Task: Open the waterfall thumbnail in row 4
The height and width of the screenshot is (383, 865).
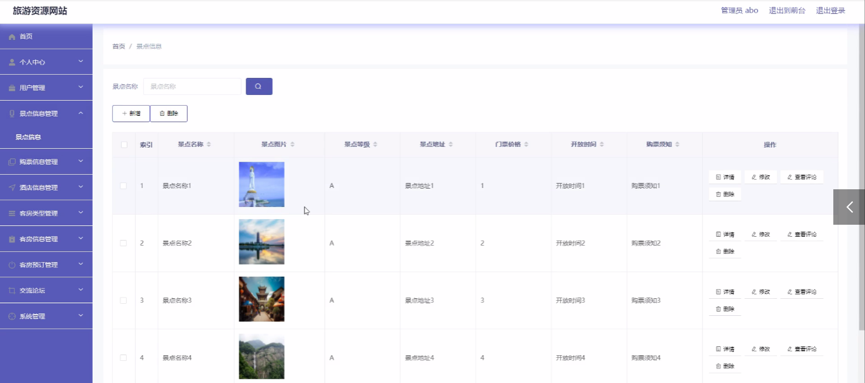Action: pyautogui.click(x=261, y=356)
